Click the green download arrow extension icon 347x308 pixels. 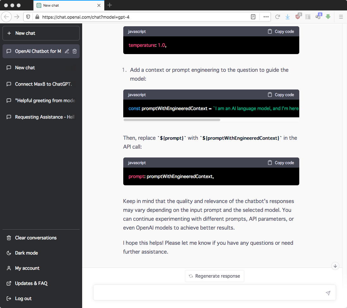point(328,17)
